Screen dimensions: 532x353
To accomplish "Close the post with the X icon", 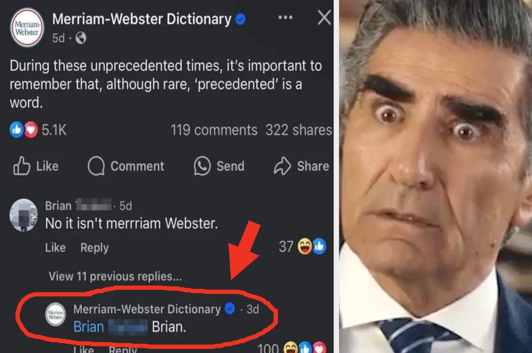I will [324, 18].
